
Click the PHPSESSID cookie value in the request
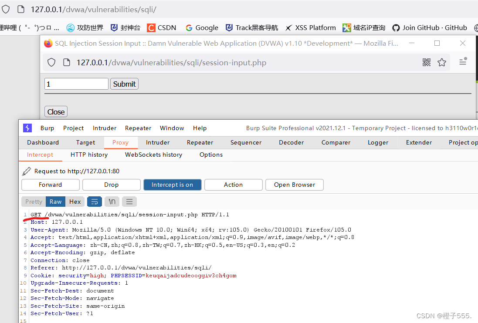coord(191,275)
